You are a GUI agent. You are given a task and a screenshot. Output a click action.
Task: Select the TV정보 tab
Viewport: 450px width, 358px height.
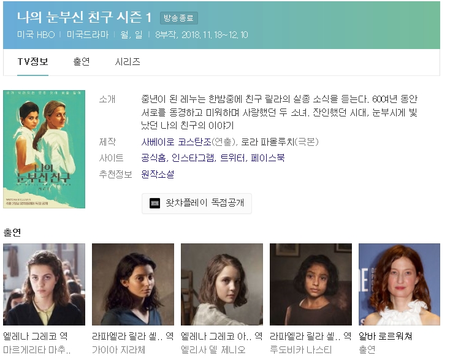click(32, 62)
